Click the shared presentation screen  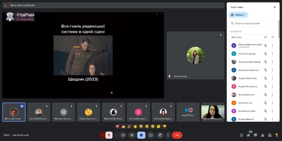tap(83, 55)
